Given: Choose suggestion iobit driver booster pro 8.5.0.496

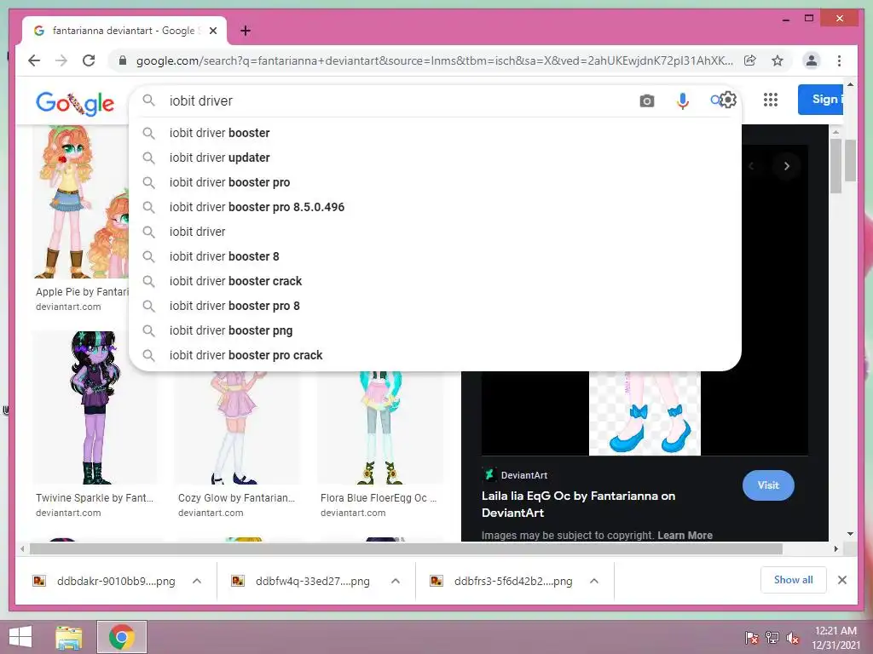Looking at the screenshot, I should point(435,207).
